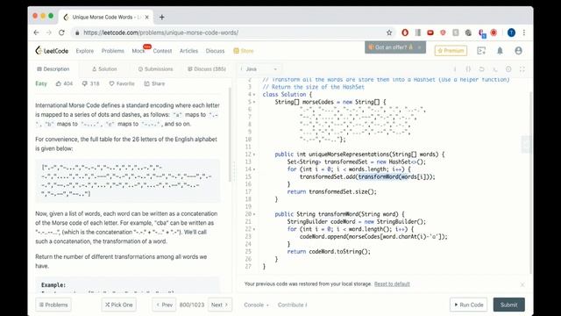The image size is (561, 316).
Task: Click the thumbs-up likes icon with 404
Action: [59, 83]
